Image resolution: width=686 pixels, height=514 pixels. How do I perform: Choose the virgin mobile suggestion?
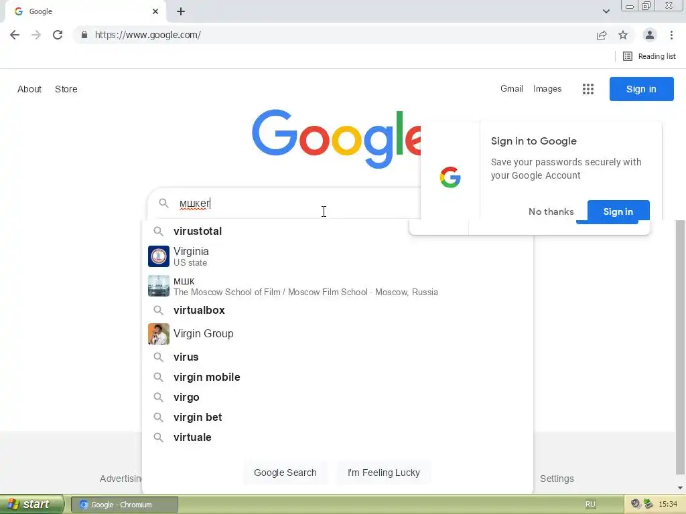pyautogui.click(x=338, y=377)
